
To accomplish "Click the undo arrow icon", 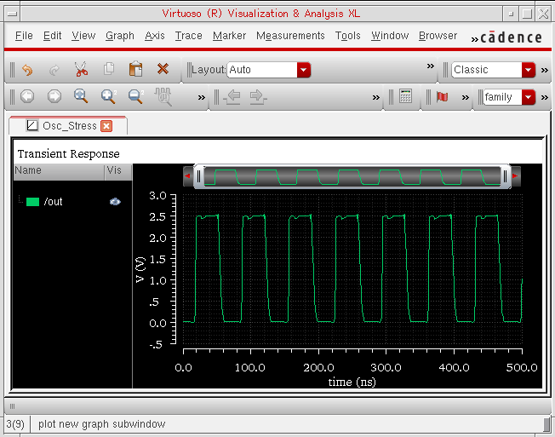I will click(27, 70).
